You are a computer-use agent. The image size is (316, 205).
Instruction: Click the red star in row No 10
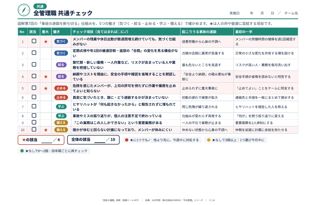point(46,130)
